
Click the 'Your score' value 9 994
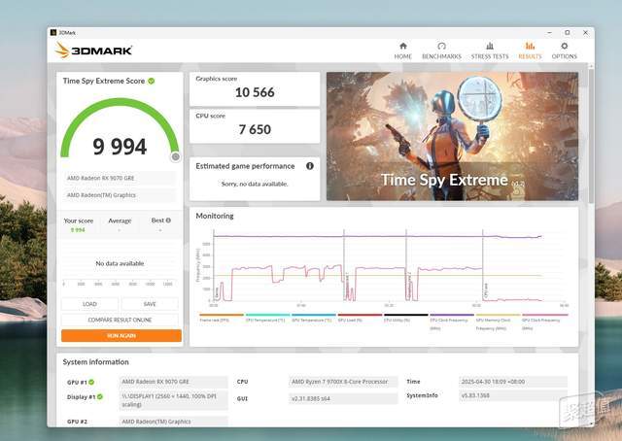coord(78,230)
